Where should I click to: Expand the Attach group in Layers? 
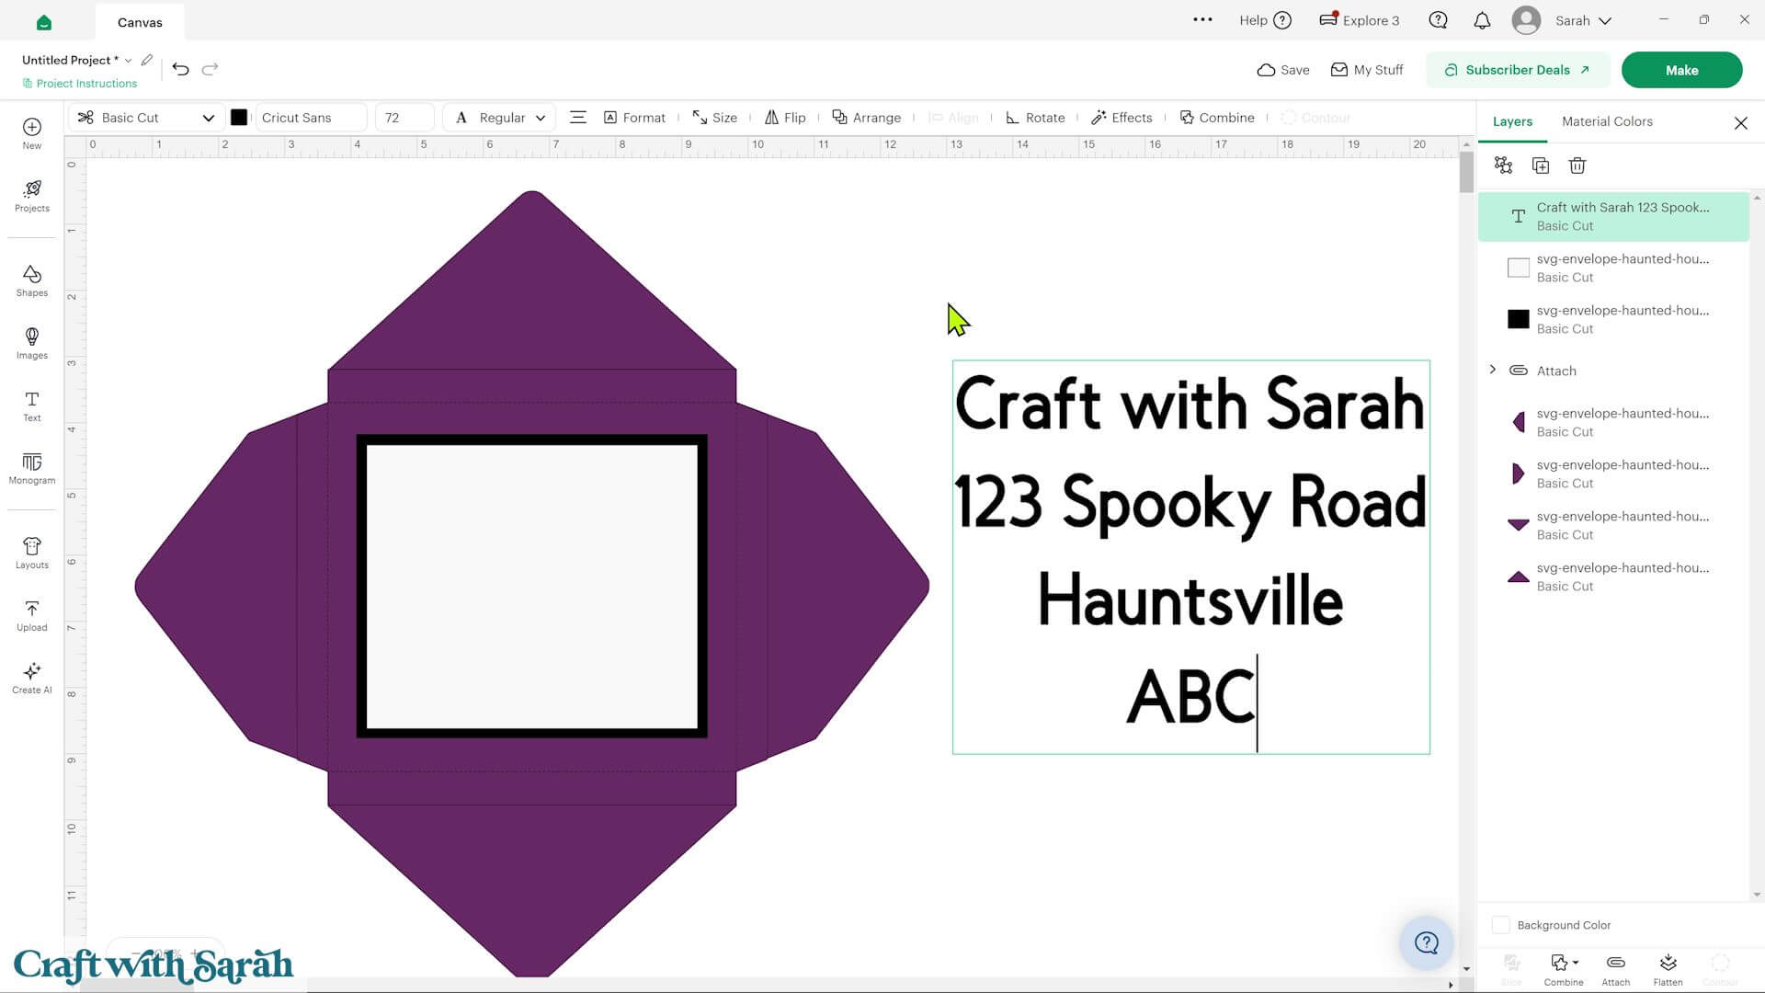(1492, 370)
